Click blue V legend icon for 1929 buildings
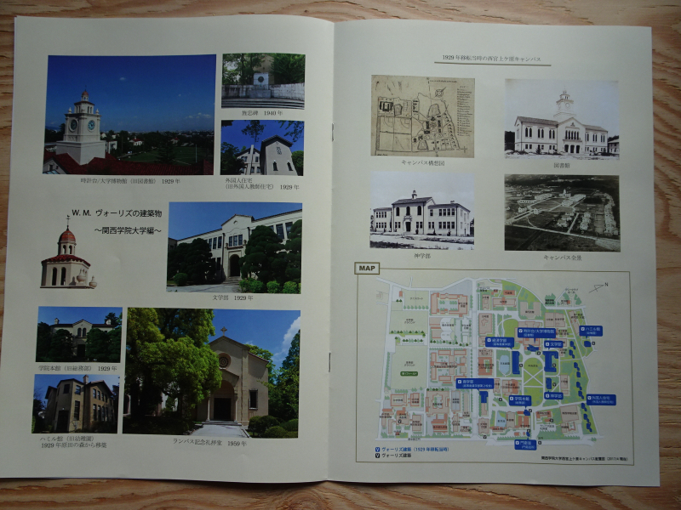The image size is (681, 510). click(x=377, y=450)
